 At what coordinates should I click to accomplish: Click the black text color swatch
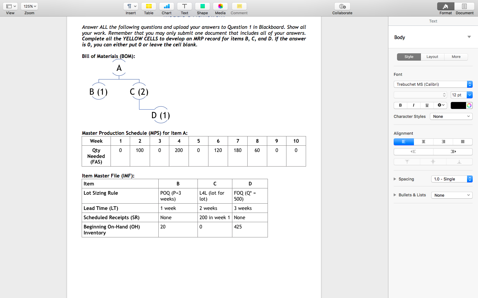click(458, 106)
